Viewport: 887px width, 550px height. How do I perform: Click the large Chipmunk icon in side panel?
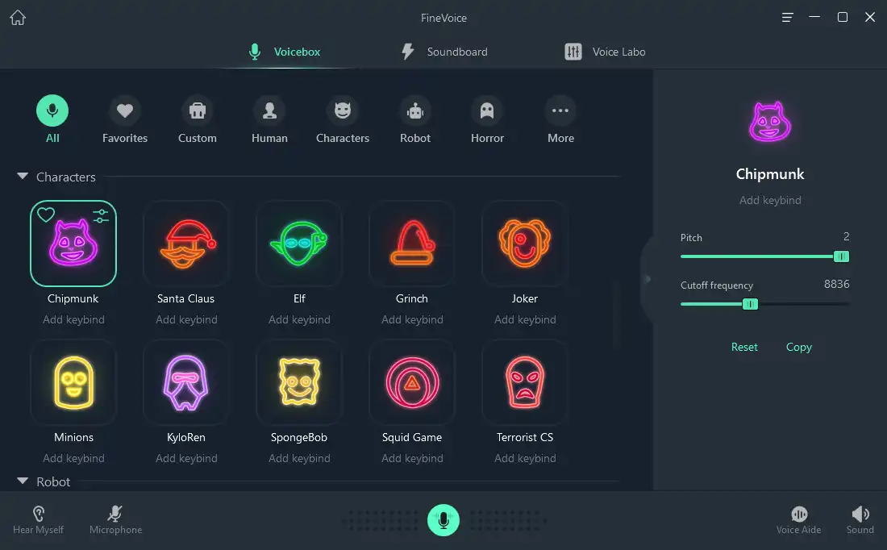pyautogui.click(x=770, y=122)
